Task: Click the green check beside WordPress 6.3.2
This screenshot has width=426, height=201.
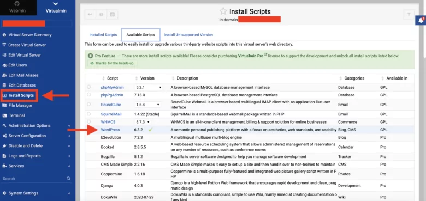Action: pos(150,130)
